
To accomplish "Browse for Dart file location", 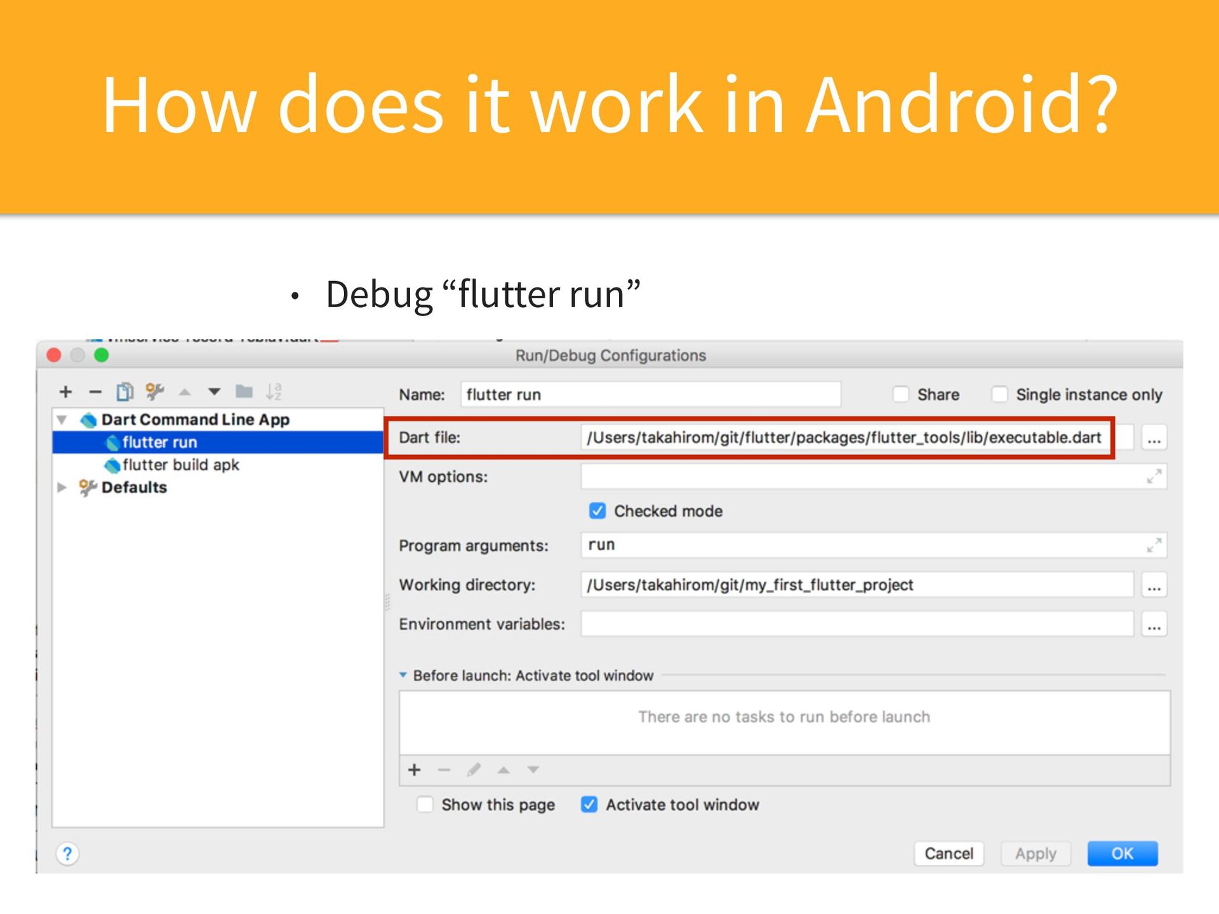I will pyautogui.click(x=1154, y=438).
